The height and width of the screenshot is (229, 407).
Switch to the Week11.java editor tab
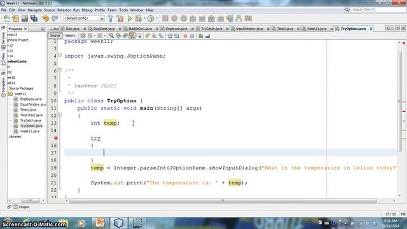coord(317,29)
